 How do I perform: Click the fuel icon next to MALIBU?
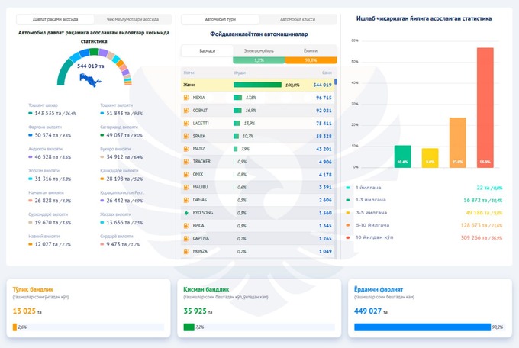tap(186, 187)
